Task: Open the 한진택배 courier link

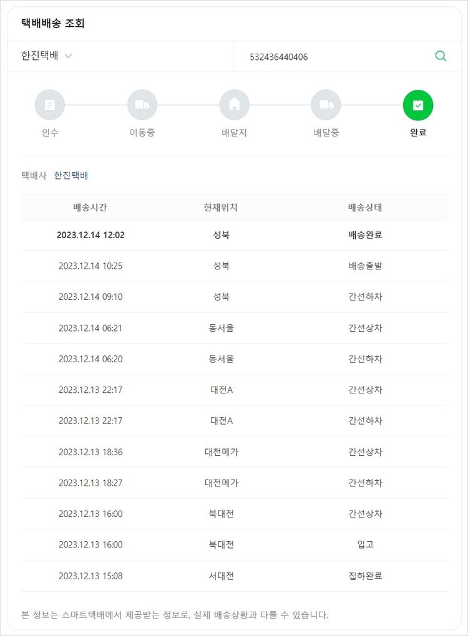Action: [x=71, y=176]
